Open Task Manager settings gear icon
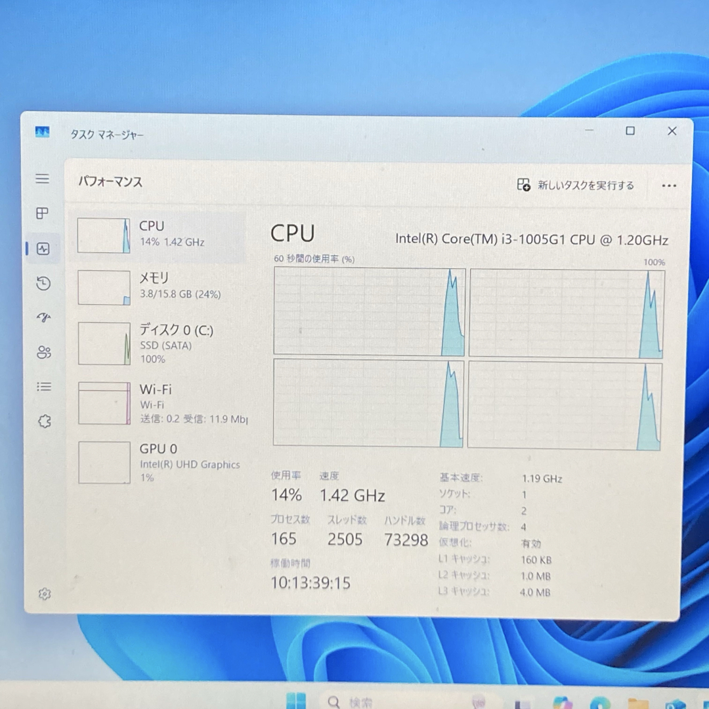Screen dimensions: 709x709 point(45,593)
